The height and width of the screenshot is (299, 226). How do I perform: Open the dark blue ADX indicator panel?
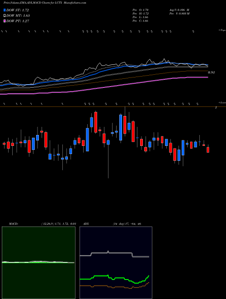[116, 263]
